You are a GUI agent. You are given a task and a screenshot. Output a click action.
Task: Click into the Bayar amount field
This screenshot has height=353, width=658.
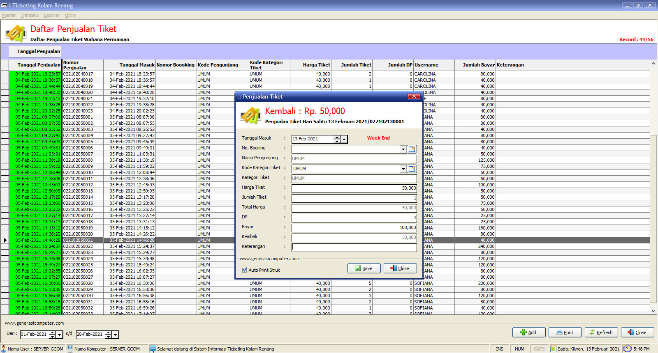point(354,228)
